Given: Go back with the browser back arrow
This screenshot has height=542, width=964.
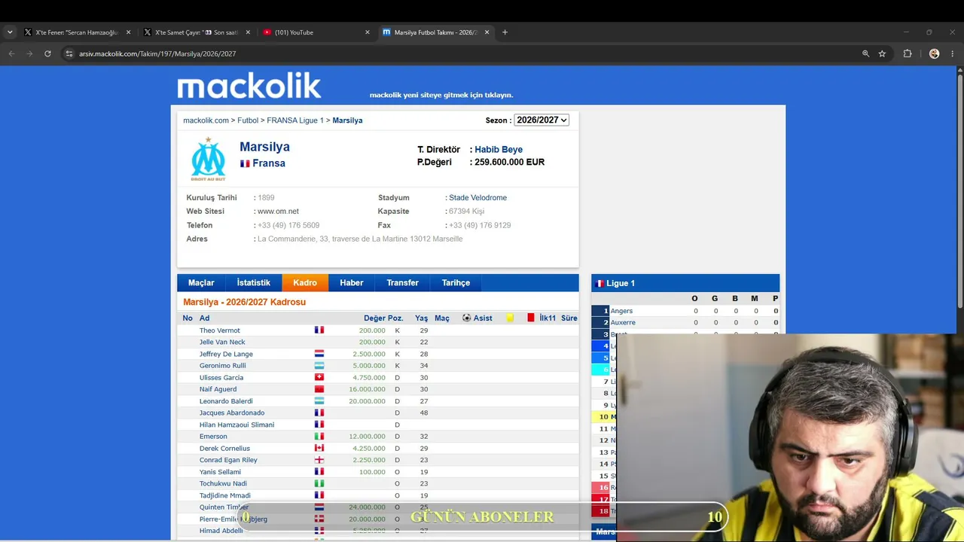Looking at the screenshot, I should coord(11,53).
